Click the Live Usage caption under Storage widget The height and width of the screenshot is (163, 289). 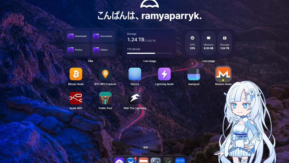click(x=150, y=61)
